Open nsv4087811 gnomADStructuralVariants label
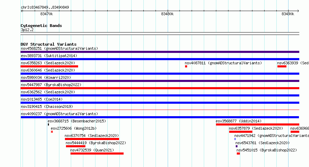This screenshot has height=167, width=309. pos(223,63)
